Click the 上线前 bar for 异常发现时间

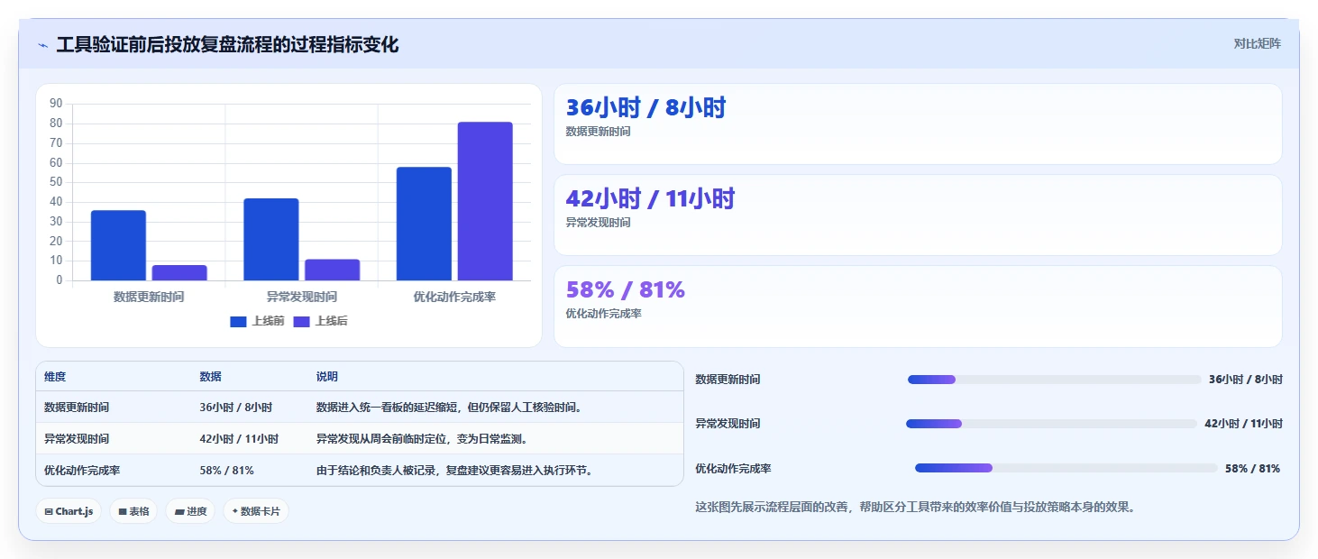(x=271, y=239)
